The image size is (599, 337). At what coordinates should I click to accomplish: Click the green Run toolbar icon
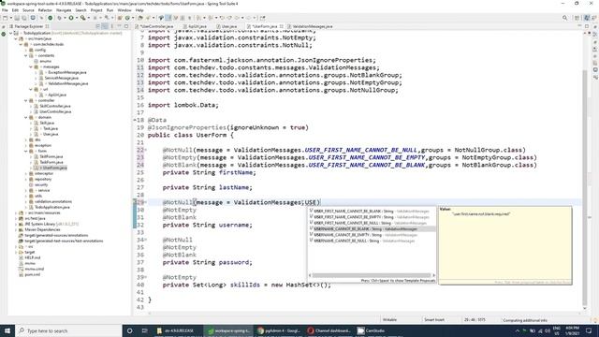tap(71, 18)
